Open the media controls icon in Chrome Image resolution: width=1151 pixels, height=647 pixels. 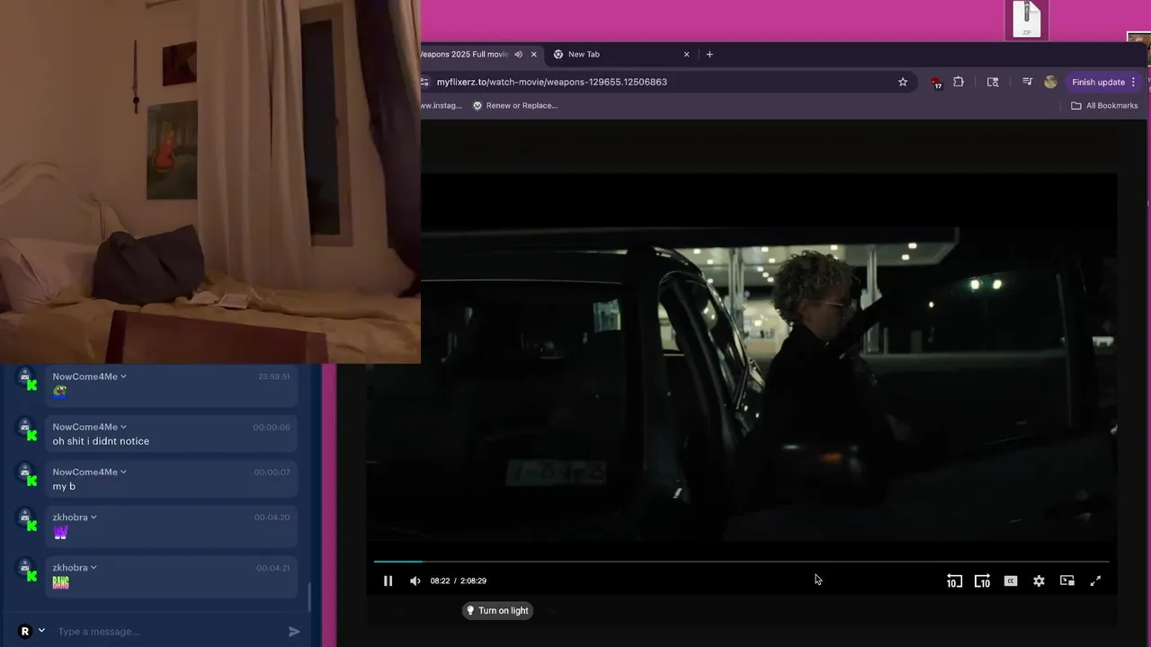(x=1027, y=82)
